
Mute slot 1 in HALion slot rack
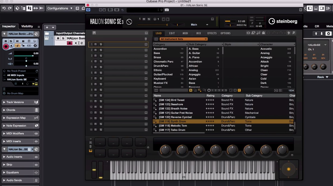coord(96,44)
